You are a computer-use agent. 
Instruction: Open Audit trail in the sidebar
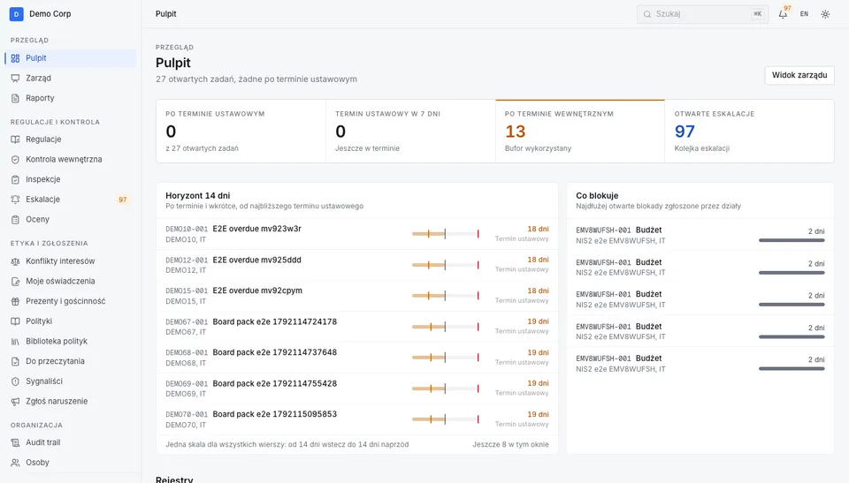pos(71,442)
